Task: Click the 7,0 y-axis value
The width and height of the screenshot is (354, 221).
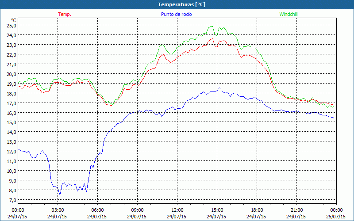Action: click(x=12, y=200)
